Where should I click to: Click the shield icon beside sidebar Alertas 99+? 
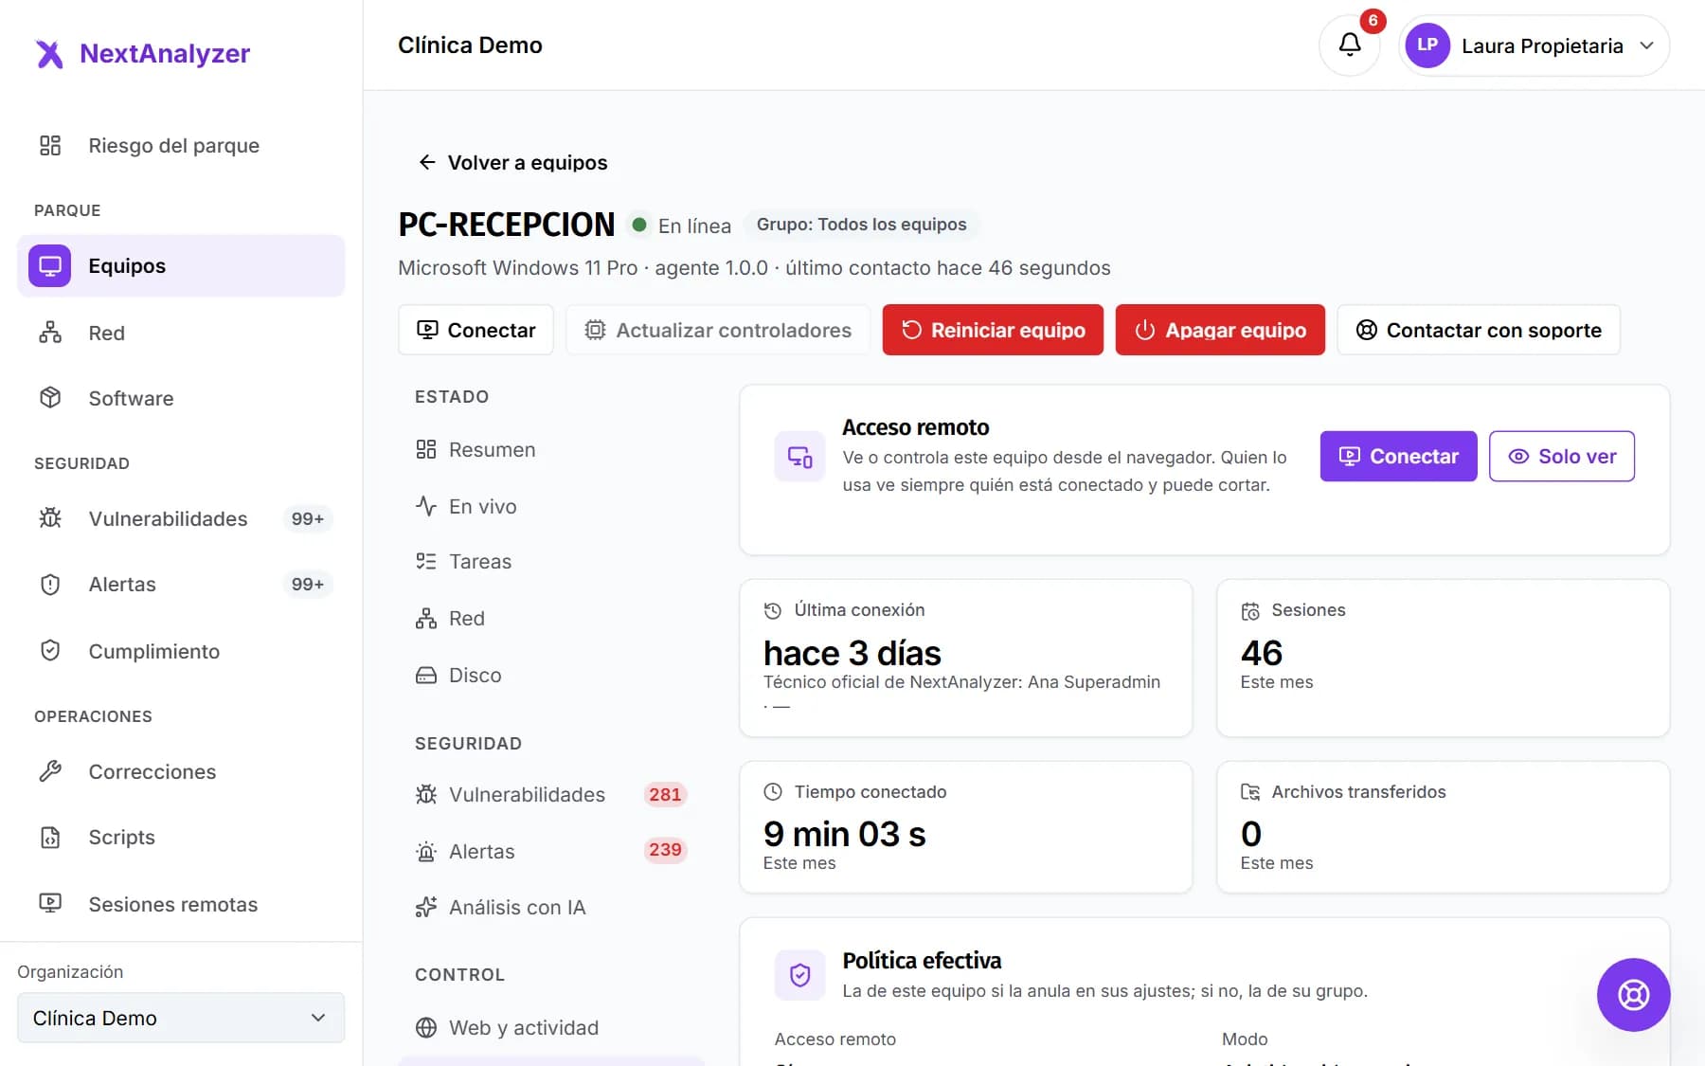click(50, 585)
